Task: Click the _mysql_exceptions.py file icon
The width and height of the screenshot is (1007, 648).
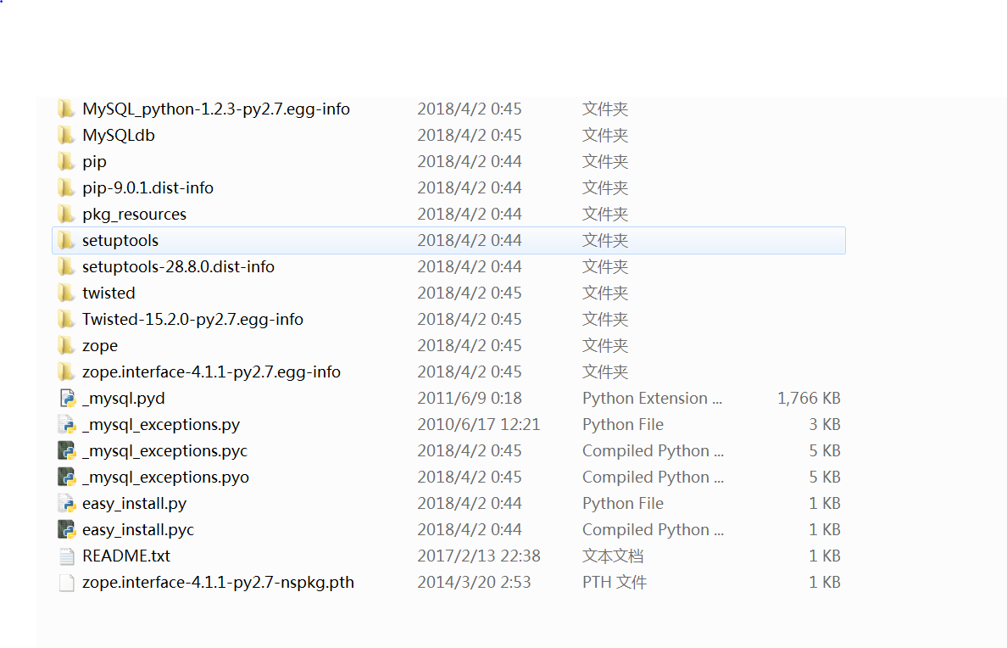Action: (x=67, y=425)
